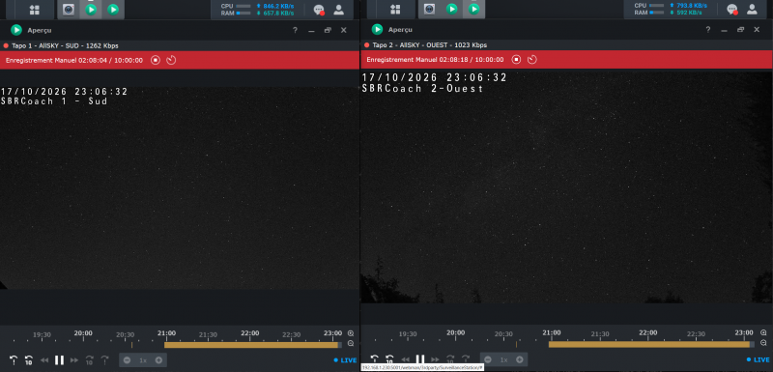Open the IP Camera app in left taskbar
The width and height of the screenshot is (773, 372).
(68, 10)
